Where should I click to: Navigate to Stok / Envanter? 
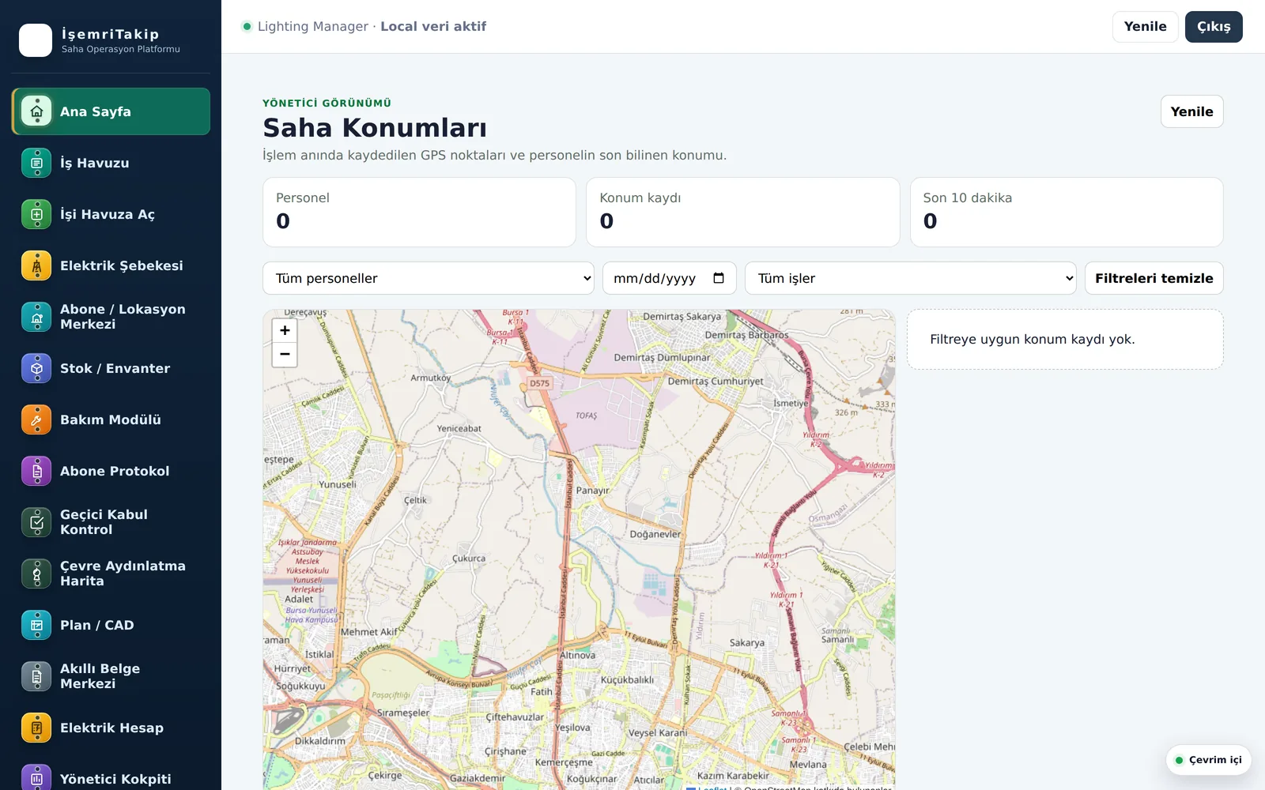[111, 368]
